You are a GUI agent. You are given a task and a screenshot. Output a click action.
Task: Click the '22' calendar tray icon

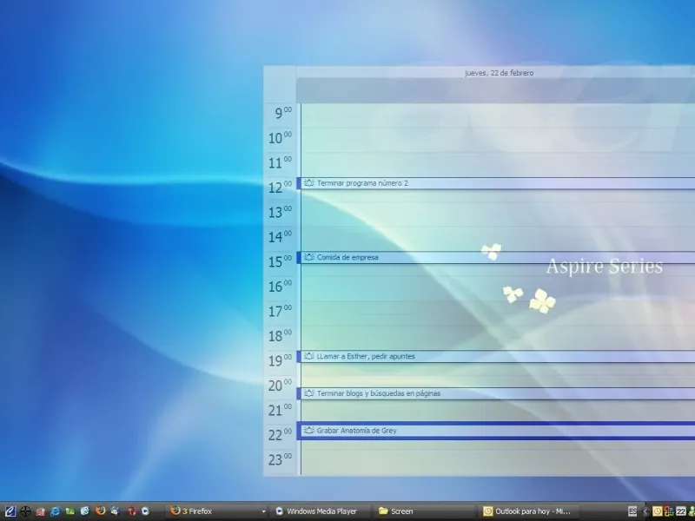(681, 511)
